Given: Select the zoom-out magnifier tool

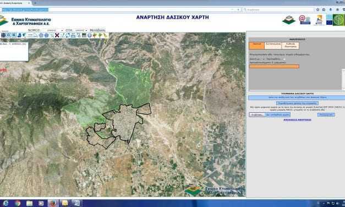Looking at the screenshot, I should tap(14, 35).
